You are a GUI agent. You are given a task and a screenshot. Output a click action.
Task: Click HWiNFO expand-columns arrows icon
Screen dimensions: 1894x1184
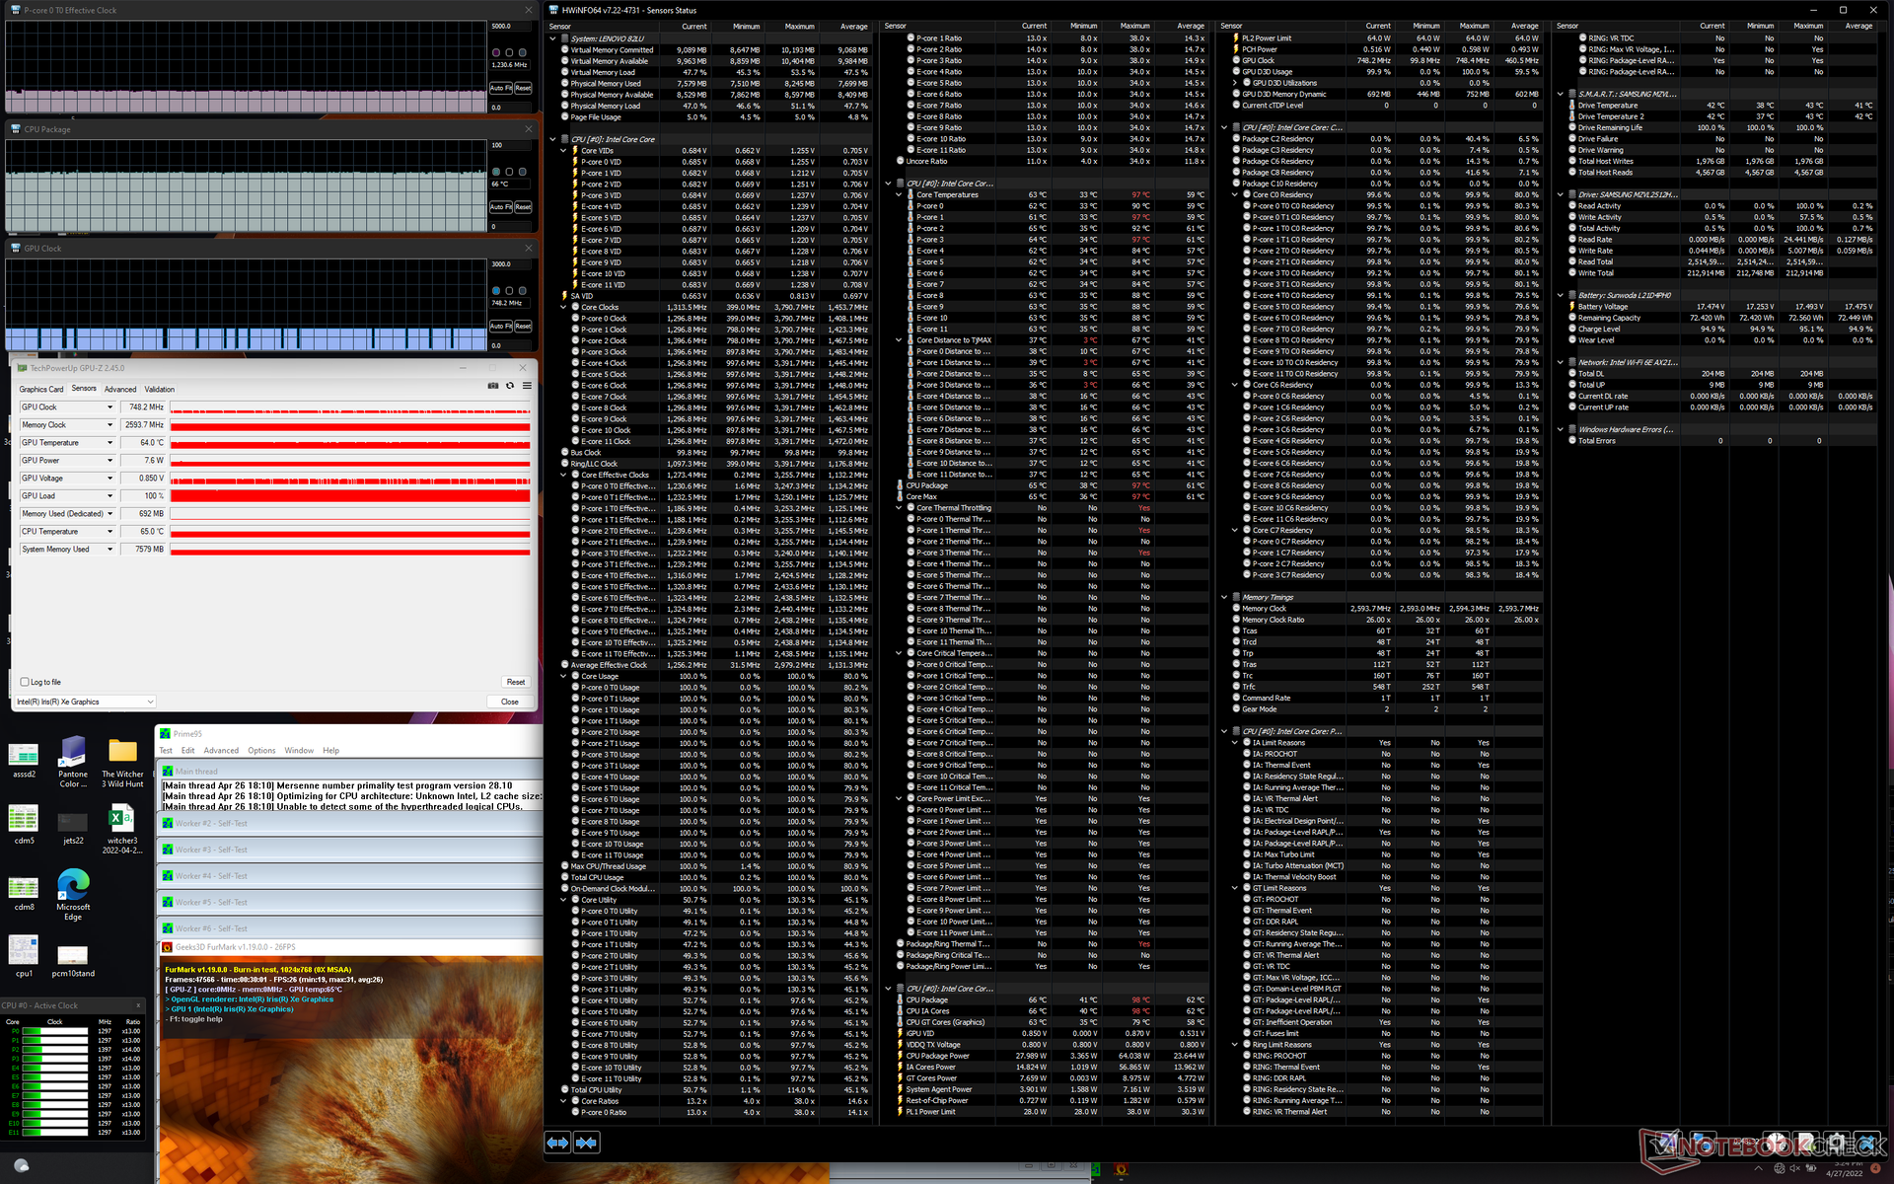[557, 1143]
